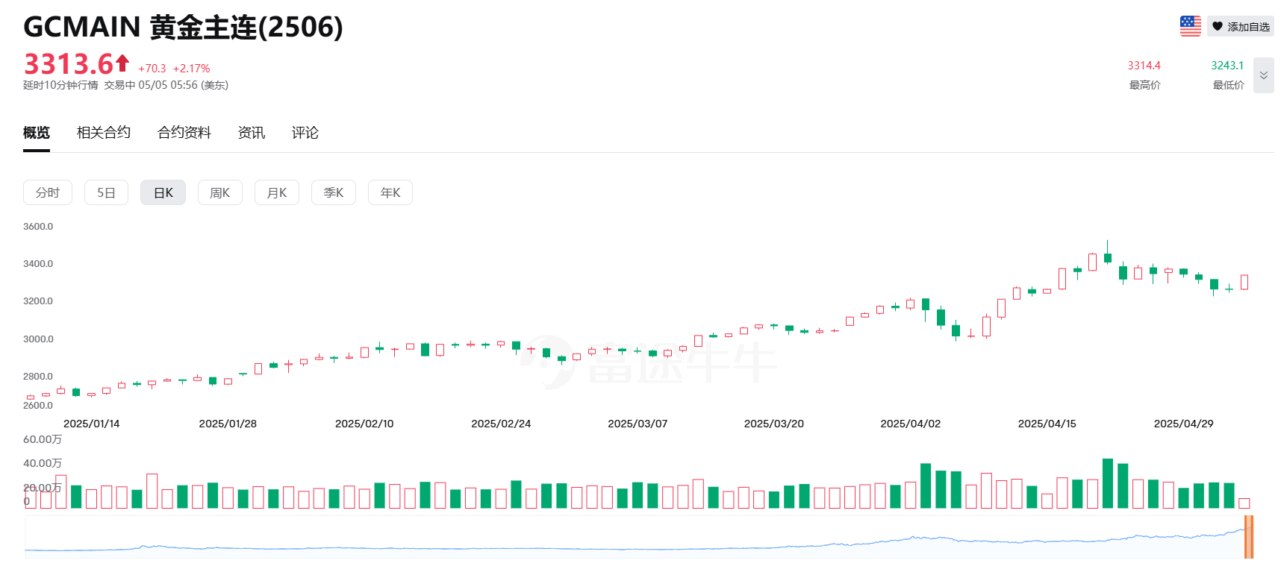The image size is (1281, 575).
Task: Click the 2025/04/02 date axis label
Action: 911,424
